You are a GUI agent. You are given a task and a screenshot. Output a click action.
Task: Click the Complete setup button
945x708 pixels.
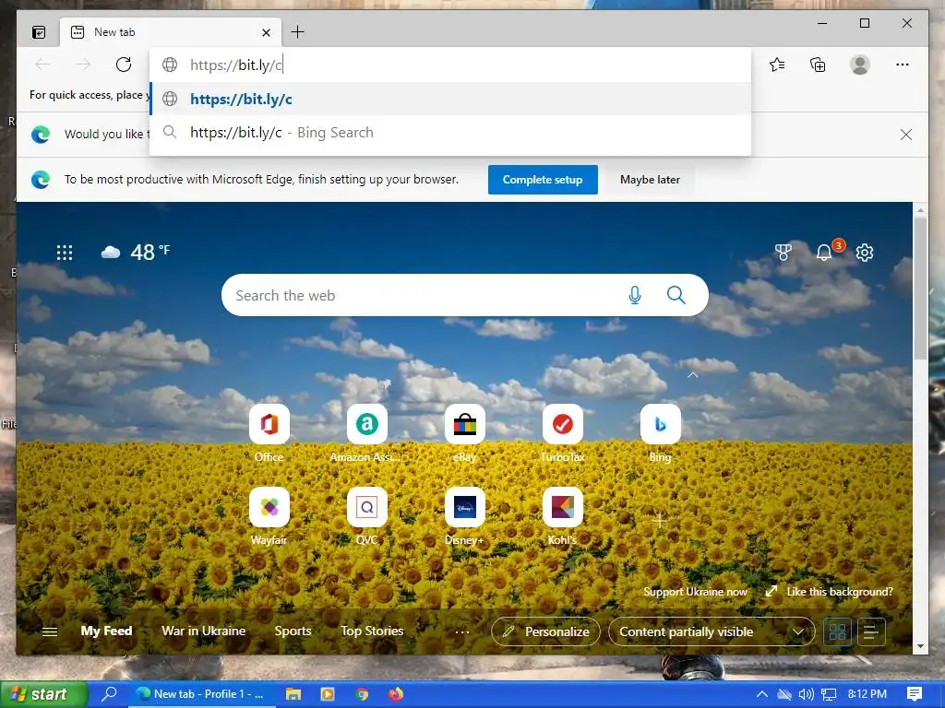tap(543, 180)
